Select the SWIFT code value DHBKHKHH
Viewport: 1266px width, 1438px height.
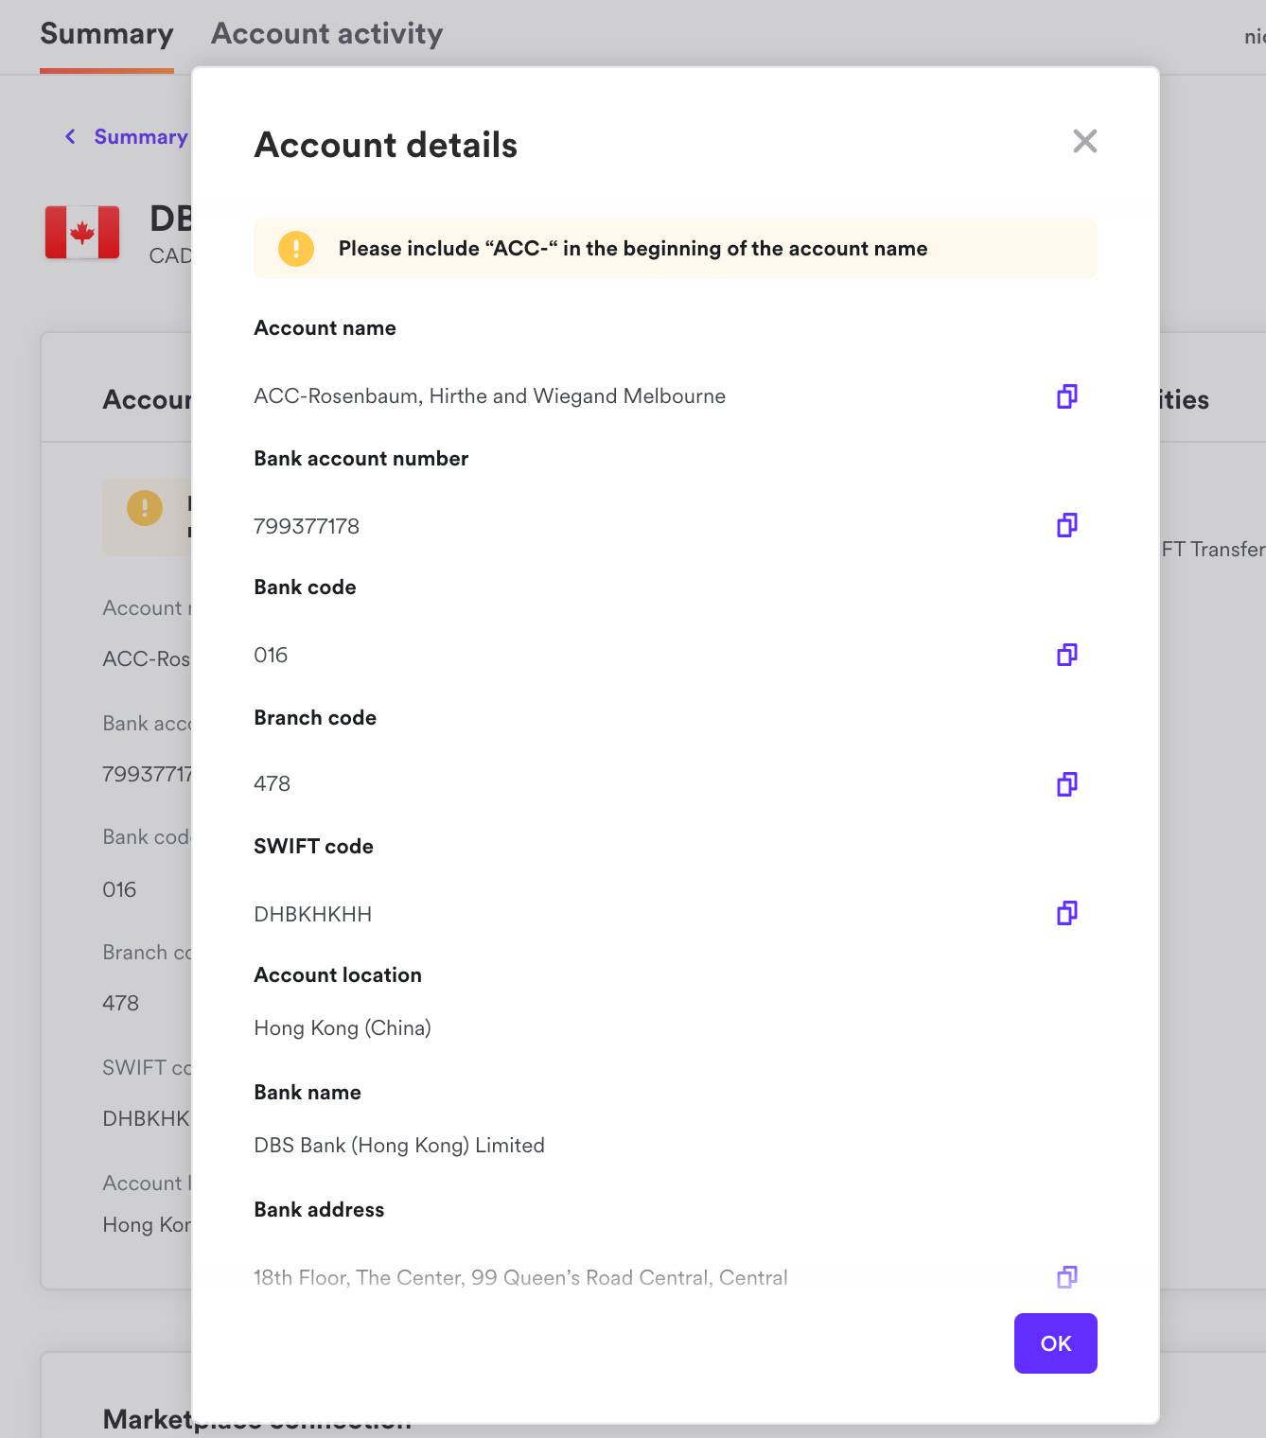pos(312,914)
